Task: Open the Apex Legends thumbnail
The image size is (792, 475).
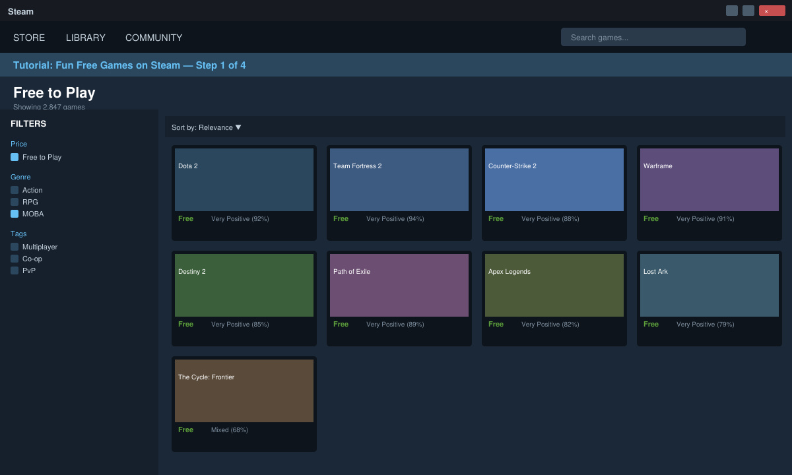Action: pos(554,285)
